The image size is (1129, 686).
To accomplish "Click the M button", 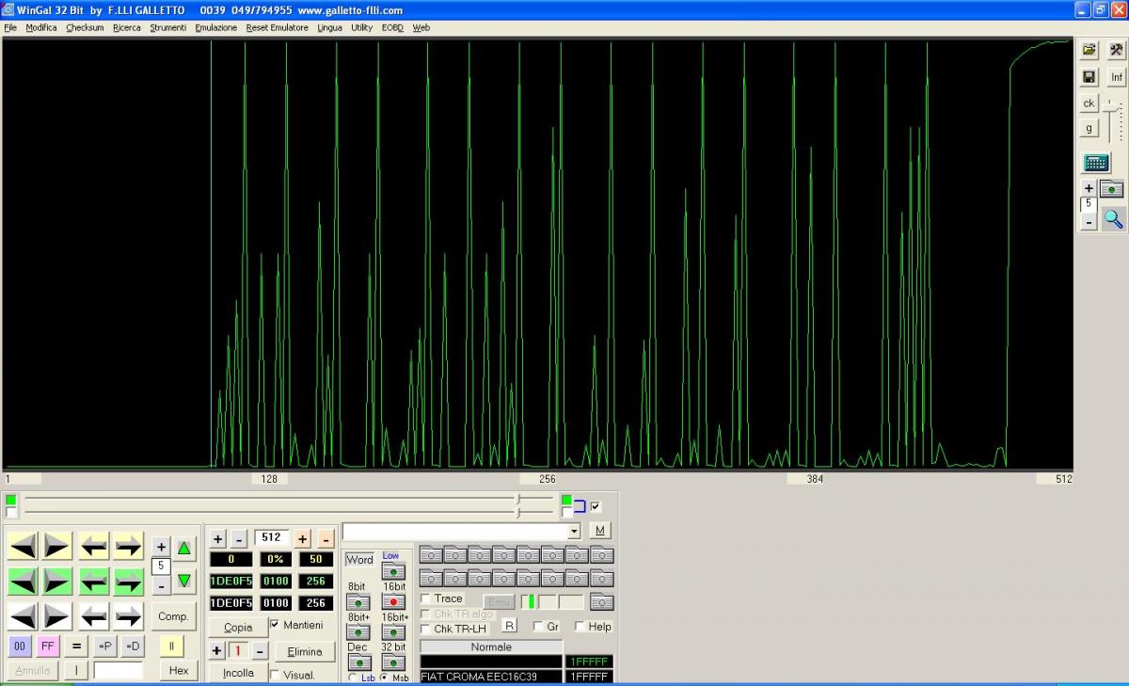I will pyautogui.click(x=600, y=530).
